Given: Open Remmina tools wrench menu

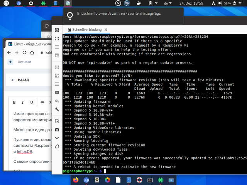Looking at the screenshot, I should point(57,109).
